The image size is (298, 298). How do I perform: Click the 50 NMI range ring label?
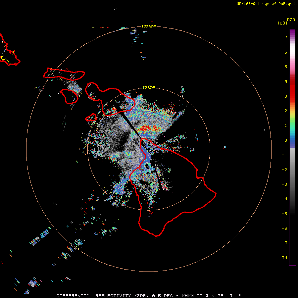tap(149, 87)
